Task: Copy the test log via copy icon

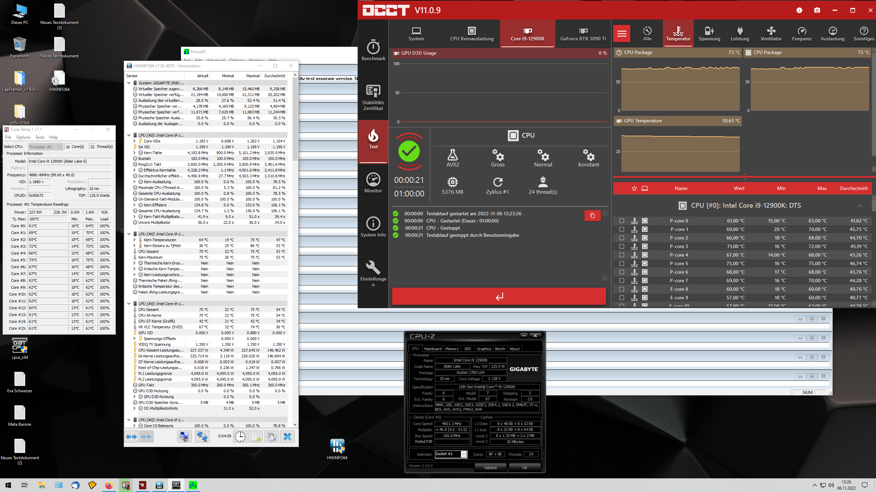Action: point(592,216)
